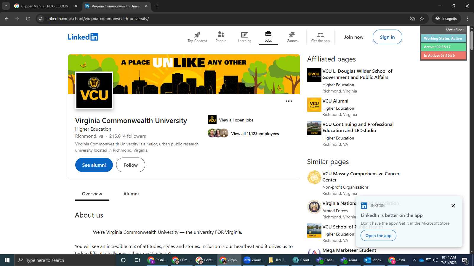Select the Alumni tab
This screenshot has height=266, width=474.
tap(131, 194)
